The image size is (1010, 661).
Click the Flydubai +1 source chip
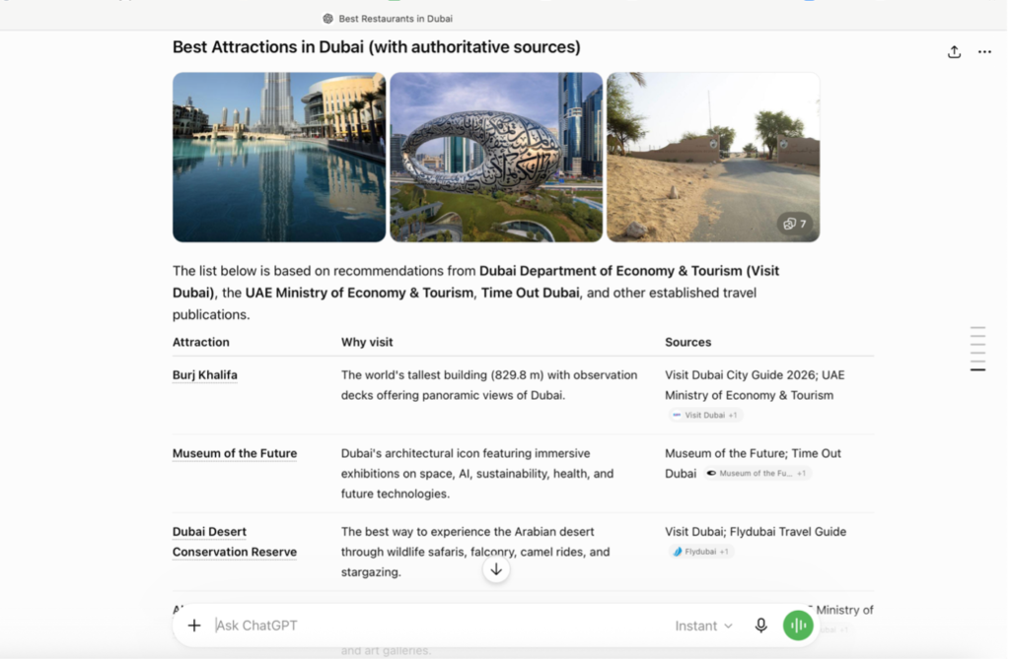tap(702, 553)
